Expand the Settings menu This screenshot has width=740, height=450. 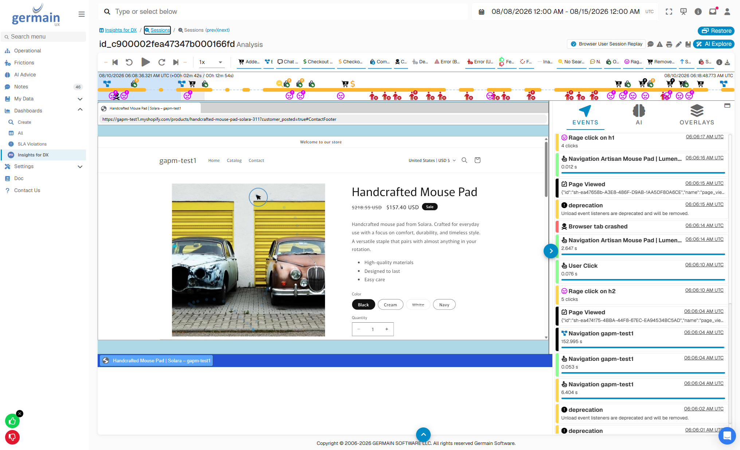coord(80,167)
